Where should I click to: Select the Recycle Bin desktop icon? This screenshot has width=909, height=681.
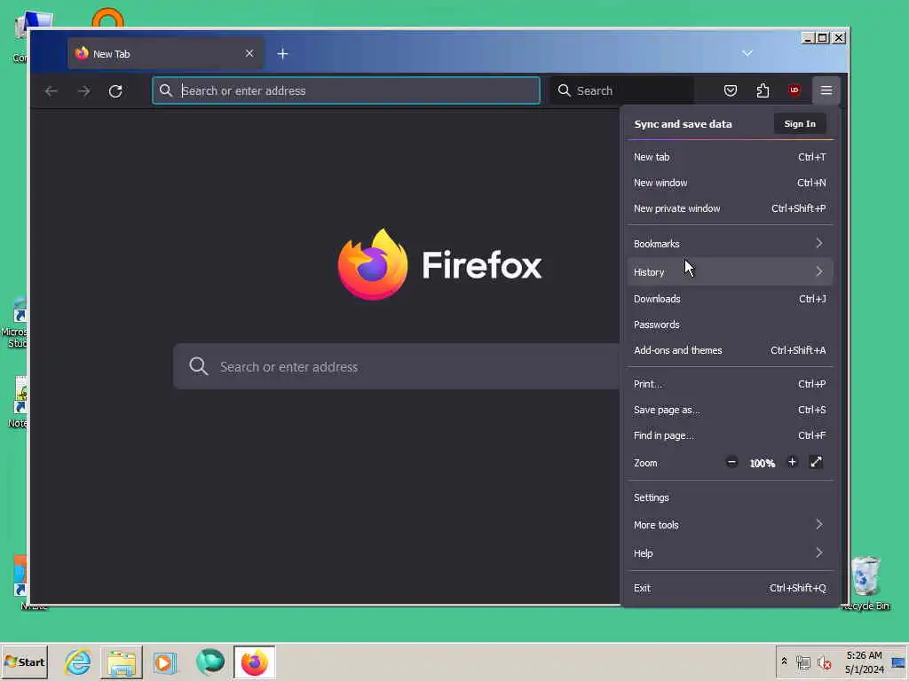pyautogui.click(x=866, y=583)
